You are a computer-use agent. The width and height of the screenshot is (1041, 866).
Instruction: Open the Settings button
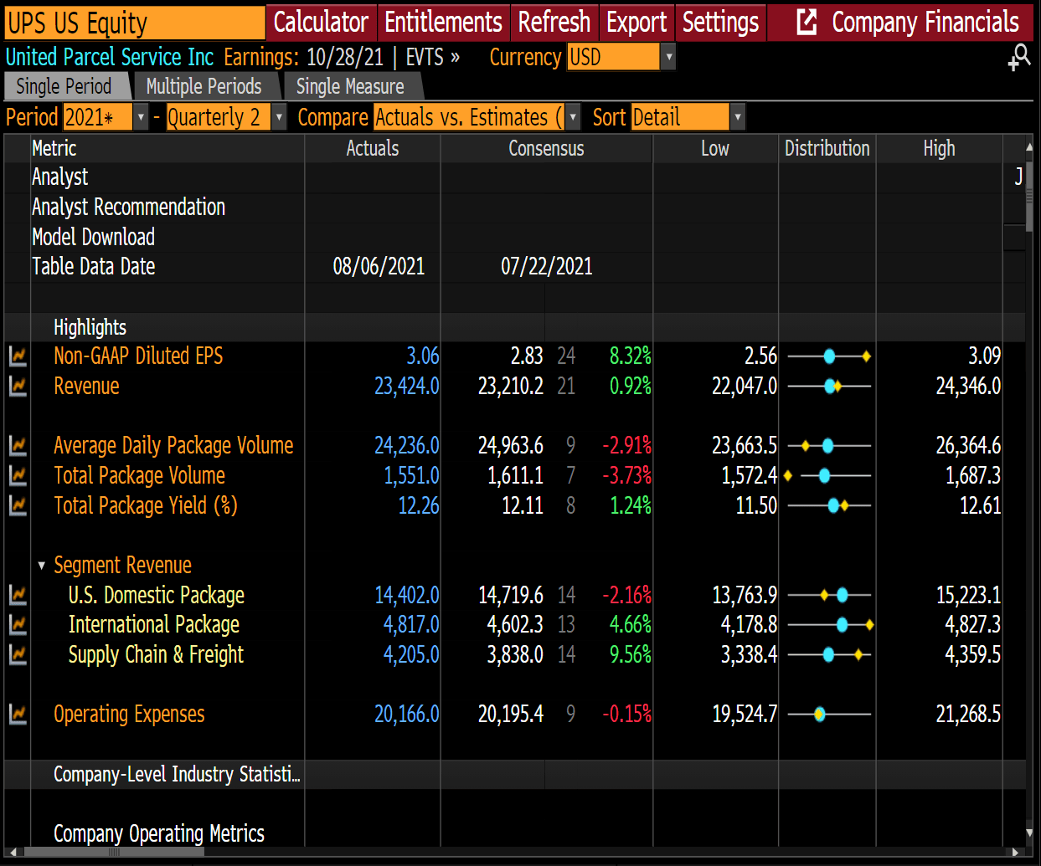(719, 23)
